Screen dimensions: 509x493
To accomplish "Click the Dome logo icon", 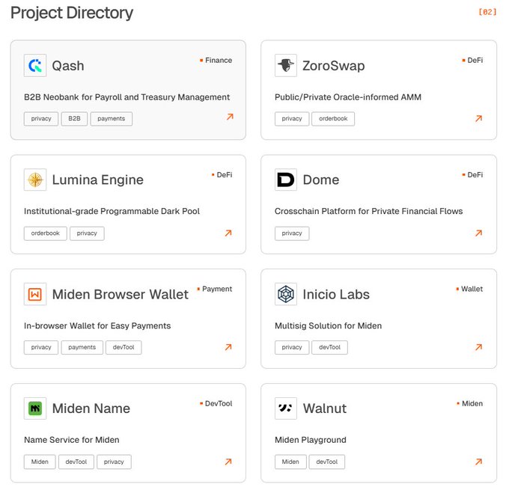I will click(x=286, y=180).
